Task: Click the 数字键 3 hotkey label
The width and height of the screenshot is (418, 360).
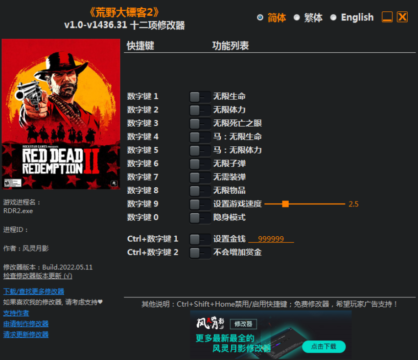Action: point(142,123)
